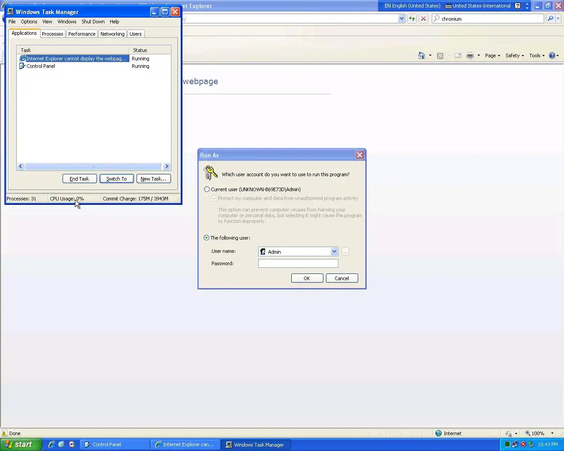Open Task Manager File menu
The width and height of the screenshot is (564, 451).
tap(12, 22)
